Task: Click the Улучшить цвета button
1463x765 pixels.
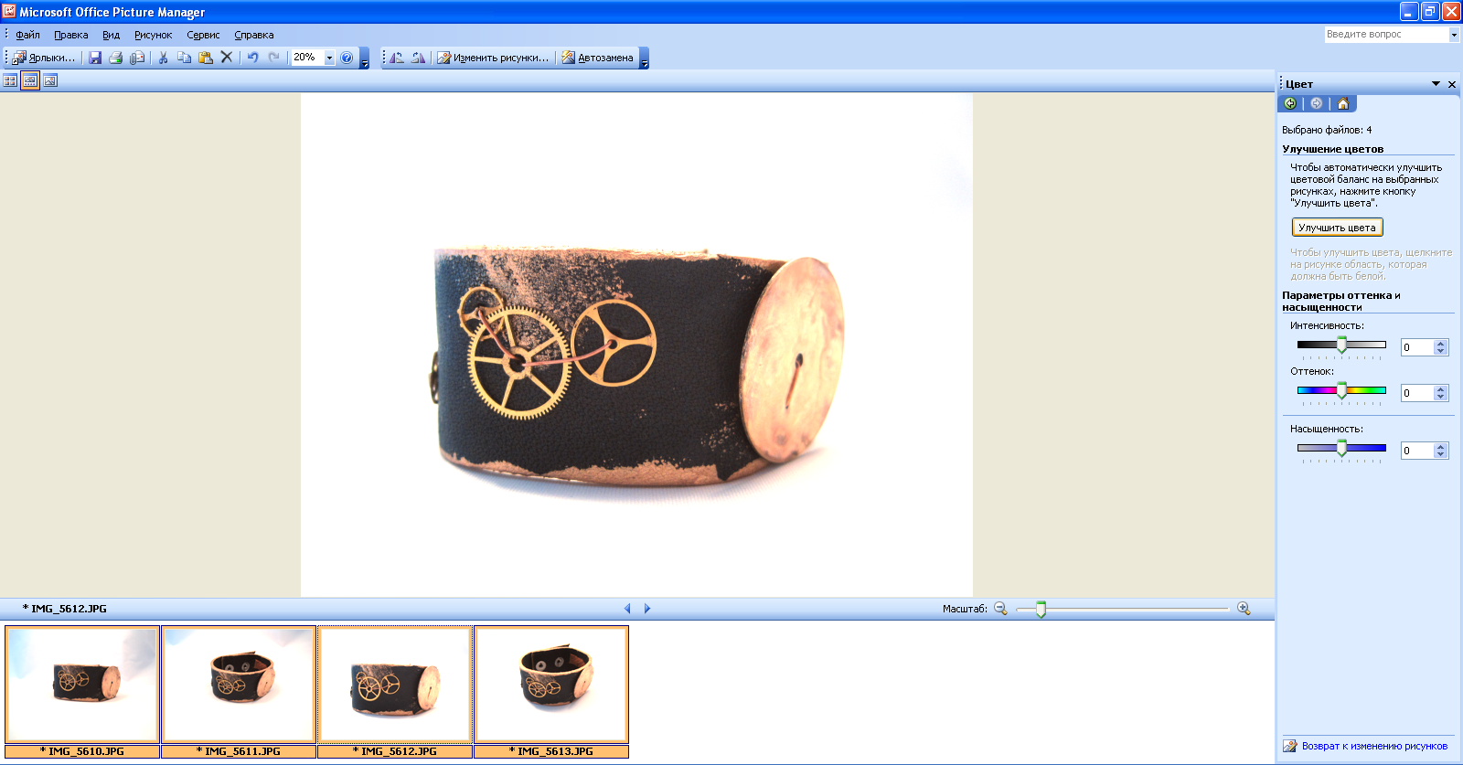Action: pos(1337,228)
